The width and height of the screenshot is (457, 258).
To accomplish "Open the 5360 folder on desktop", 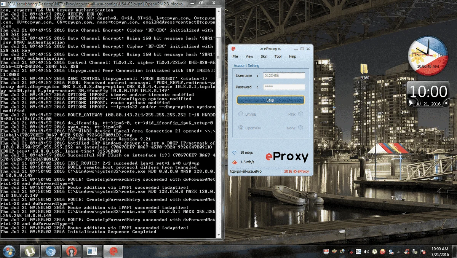I will coord(365,71).
